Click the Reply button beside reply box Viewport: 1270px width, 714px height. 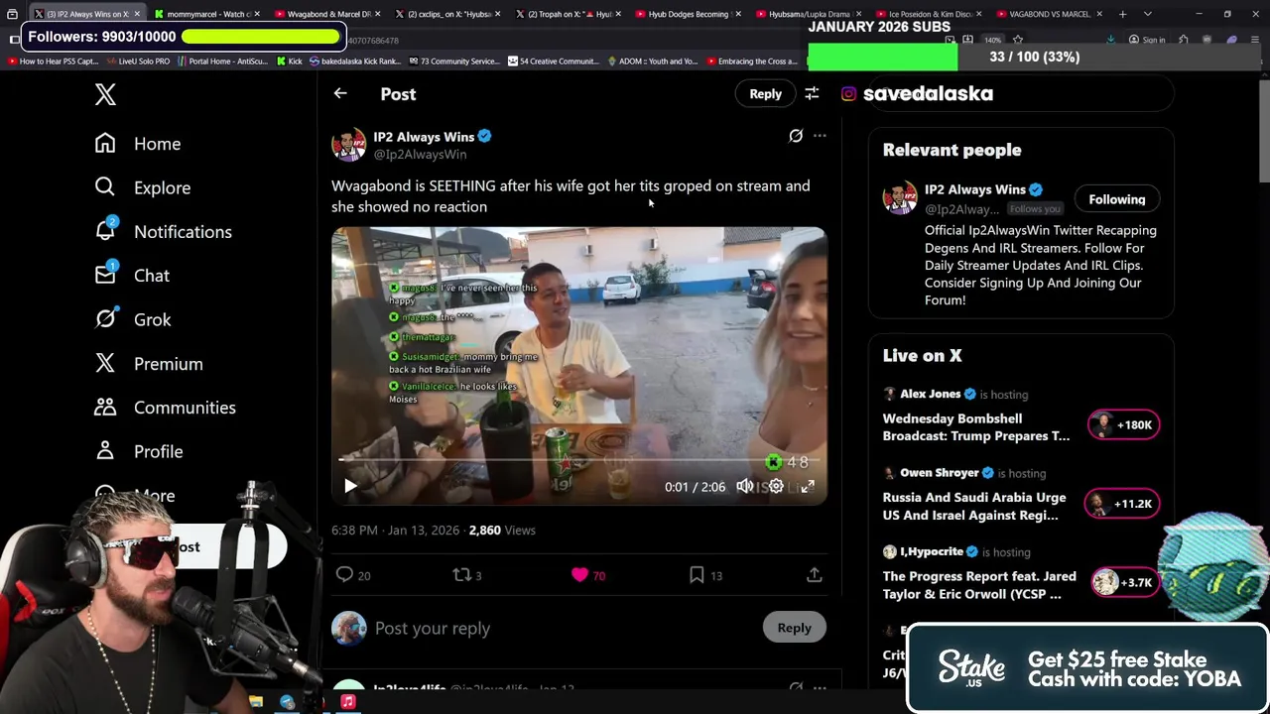pos(794,628)
